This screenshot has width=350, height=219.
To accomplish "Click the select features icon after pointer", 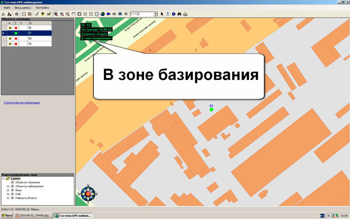I will point(168,14).
